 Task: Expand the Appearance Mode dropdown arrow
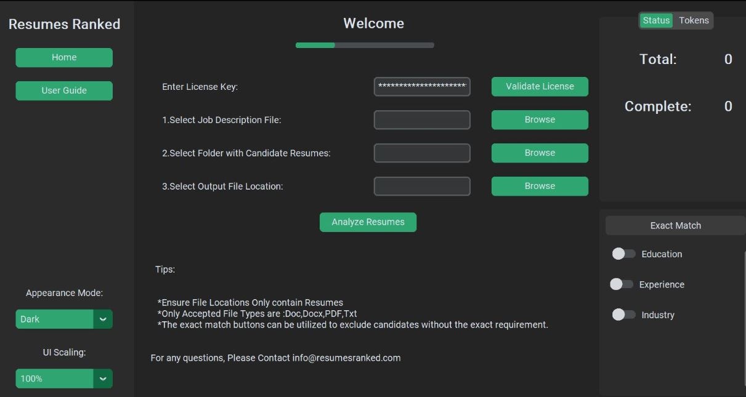click(x=103, y=319)
